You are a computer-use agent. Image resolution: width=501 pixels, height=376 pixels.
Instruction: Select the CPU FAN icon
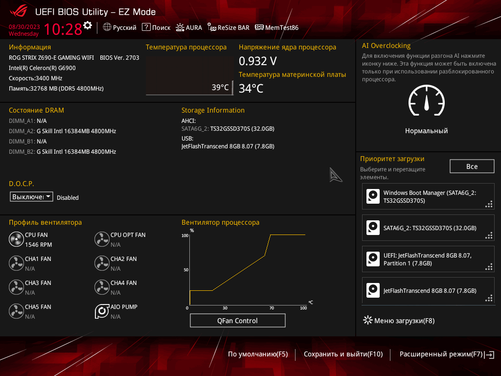click(16, 239)
